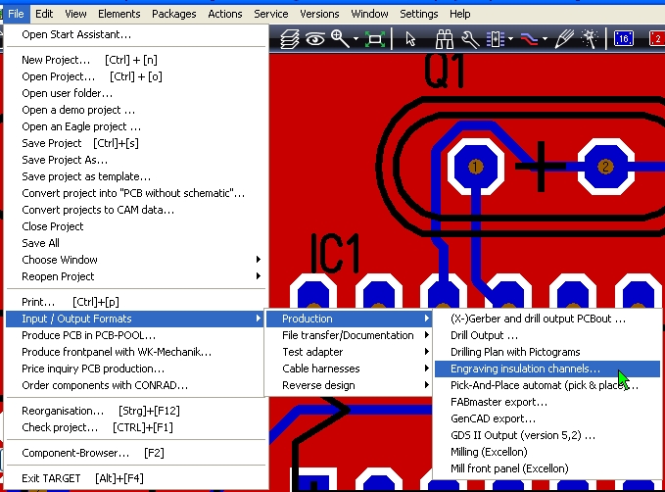Select the arrow pointer tool
The image size is (665, 492).
tap(410, 39)
